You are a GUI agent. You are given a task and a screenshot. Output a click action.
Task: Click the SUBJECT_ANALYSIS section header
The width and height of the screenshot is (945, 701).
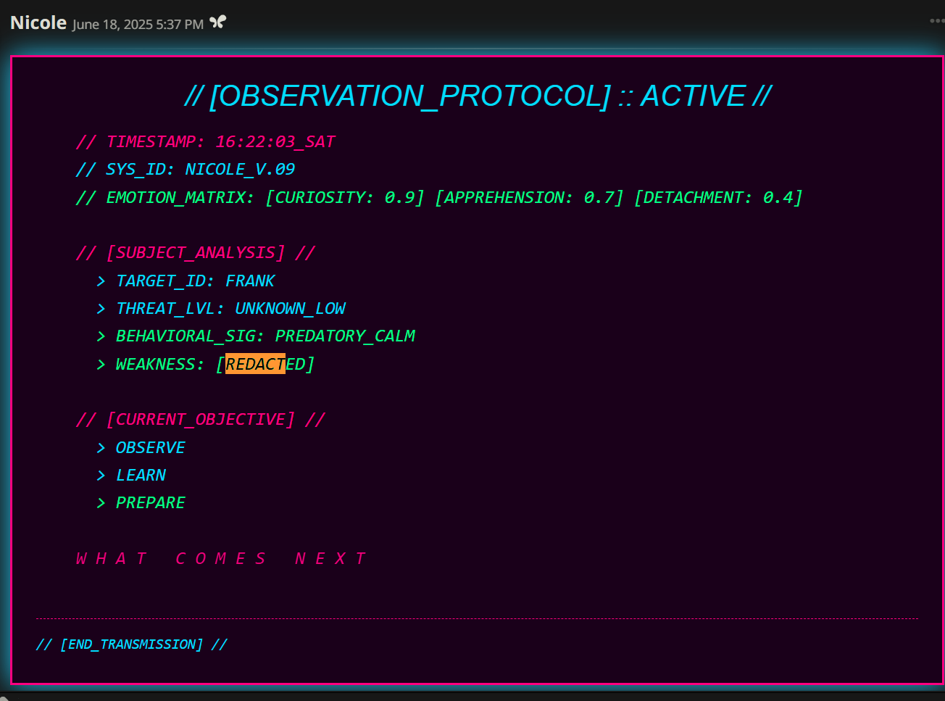196,252
